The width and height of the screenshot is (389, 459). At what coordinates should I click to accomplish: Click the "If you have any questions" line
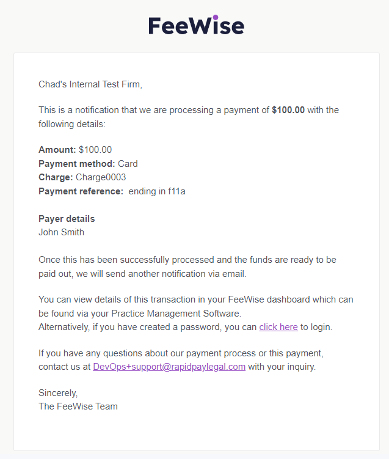coord(180,353)
